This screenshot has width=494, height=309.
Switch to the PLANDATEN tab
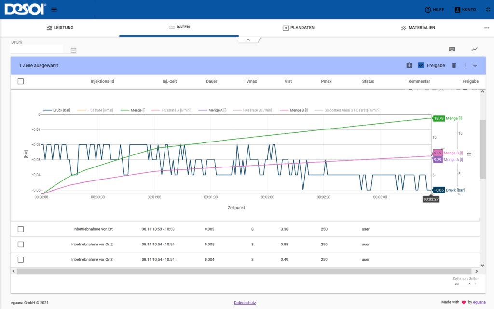pos(298,27)
